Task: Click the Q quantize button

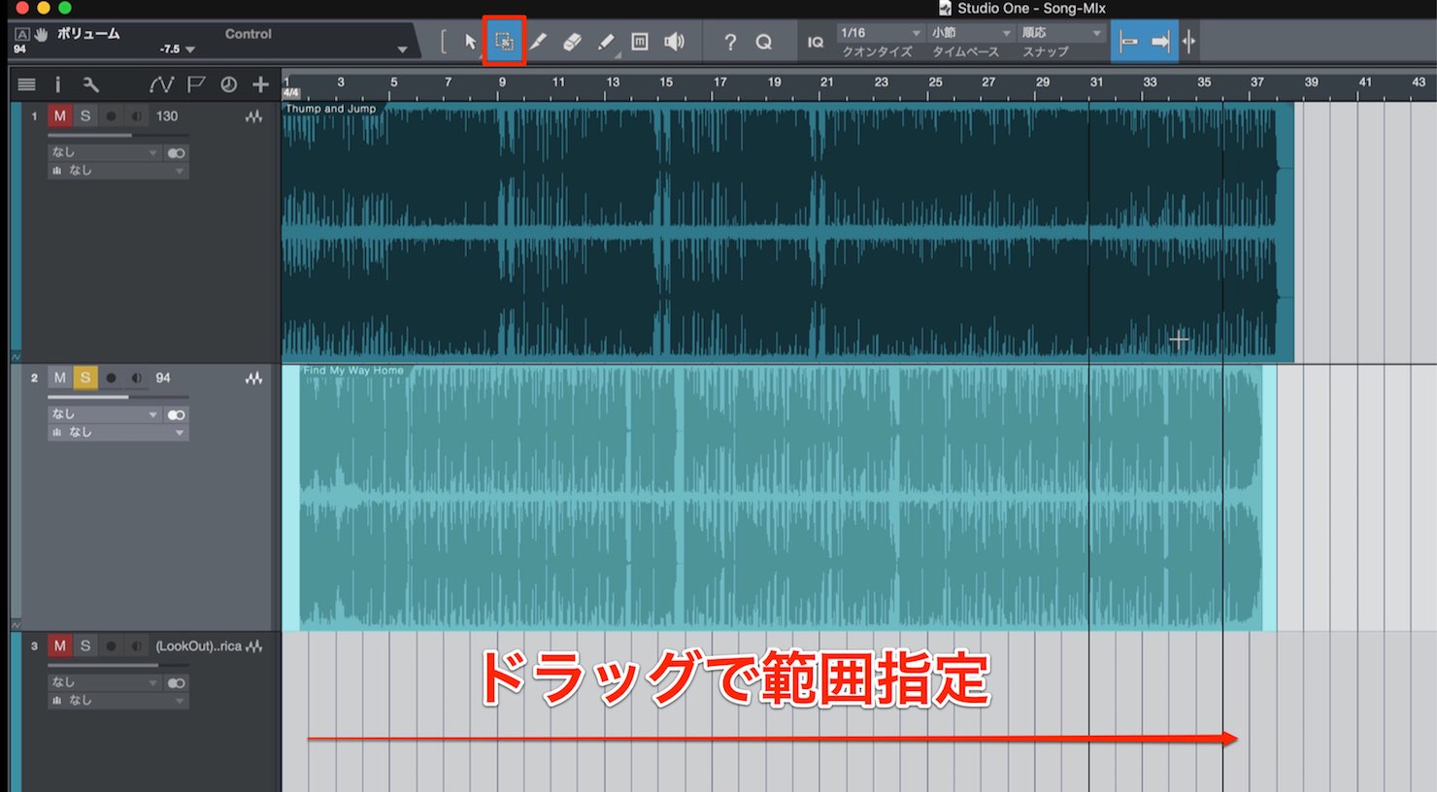Action: pos(764,42)
